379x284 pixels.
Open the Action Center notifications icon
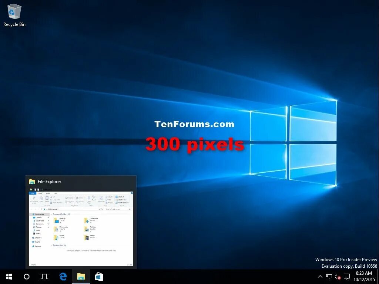pyautogui.click(x=346, y=277)
